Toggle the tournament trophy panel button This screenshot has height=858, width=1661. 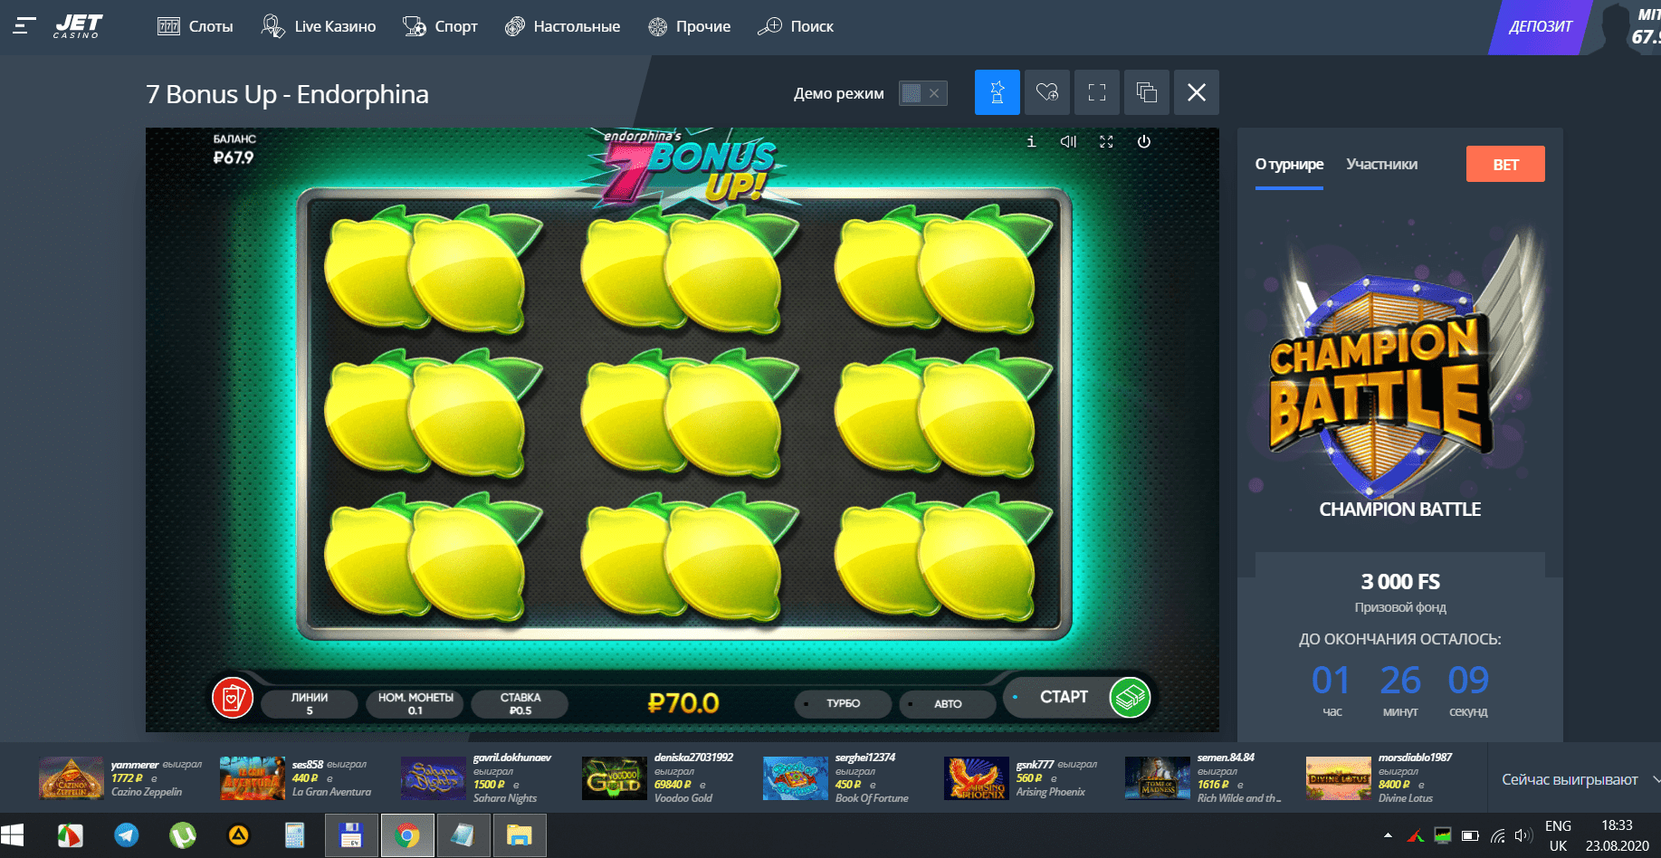pyautogui.click(x=998, y=92)
